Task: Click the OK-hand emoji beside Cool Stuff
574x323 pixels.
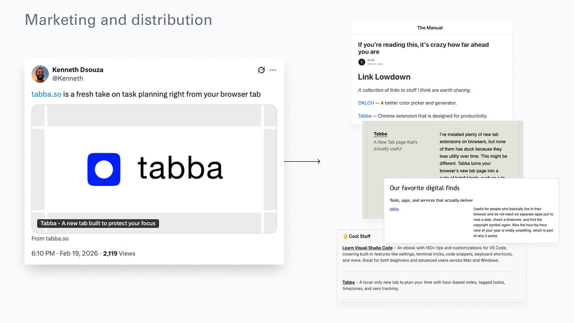Action: point(345,236)
